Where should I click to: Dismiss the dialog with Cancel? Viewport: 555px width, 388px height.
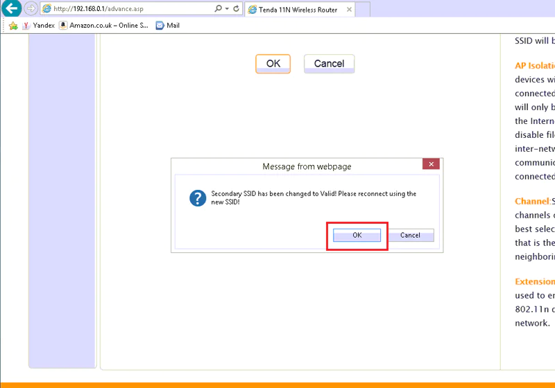click(x=410, y=236)
